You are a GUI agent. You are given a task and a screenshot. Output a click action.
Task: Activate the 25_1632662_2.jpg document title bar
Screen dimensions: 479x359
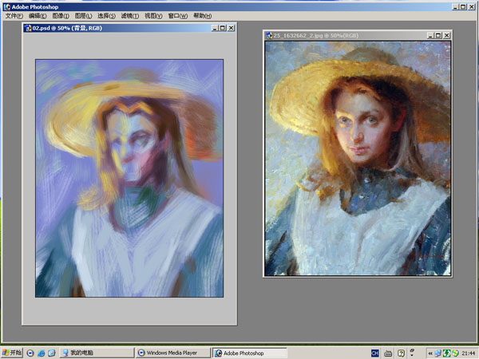click(x=358, y=35)
